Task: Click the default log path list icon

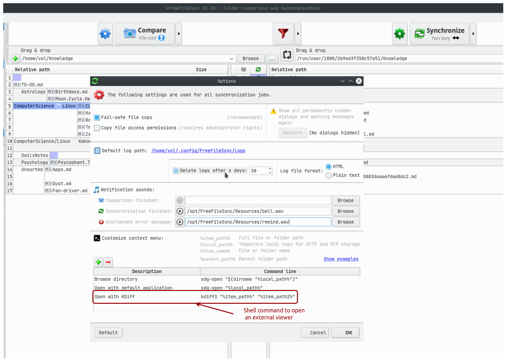Action: (x=97, y=151)
